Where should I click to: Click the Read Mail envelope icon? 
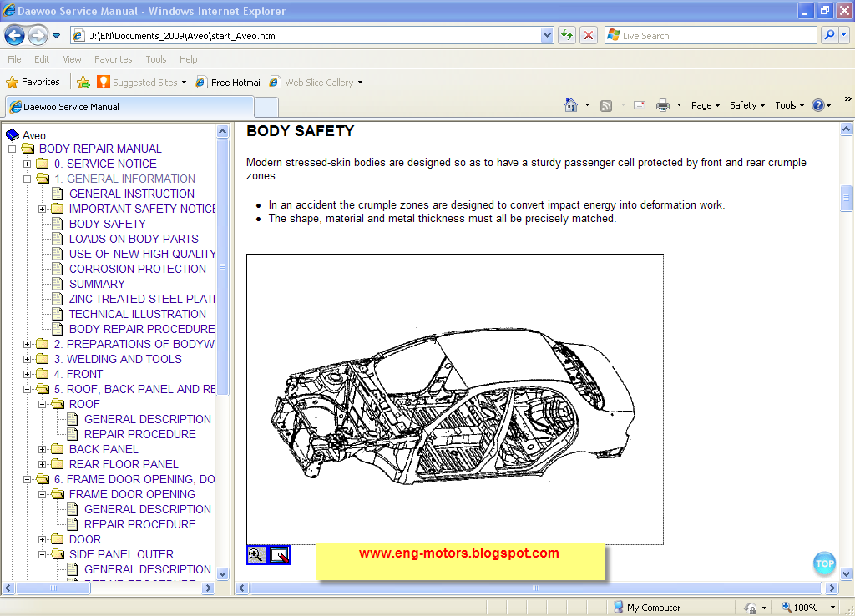640,105
